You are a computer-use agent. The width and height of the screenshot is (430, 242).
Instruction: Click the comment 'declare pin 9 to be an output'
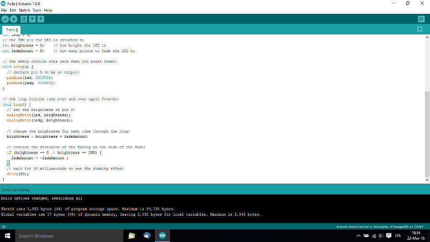(43, 72)
